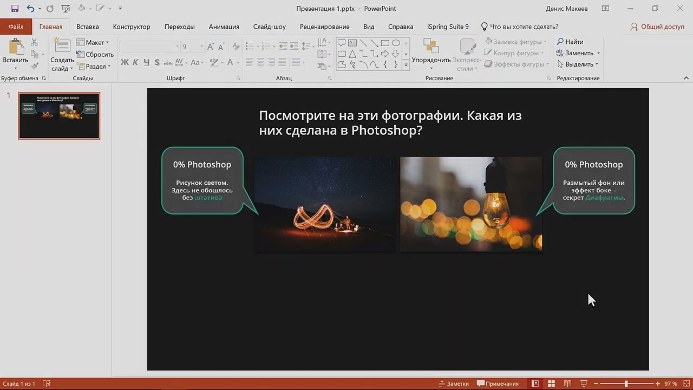Click Общий доступ share button
This screenshot has width=693, height=390.
(x=658, y=27)
